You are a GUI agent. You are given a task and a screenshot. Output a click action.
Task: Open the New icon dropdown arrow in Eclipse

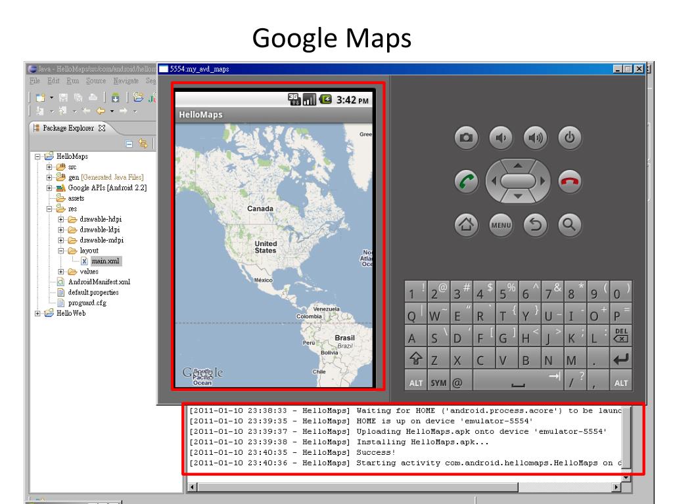point(51,98)
